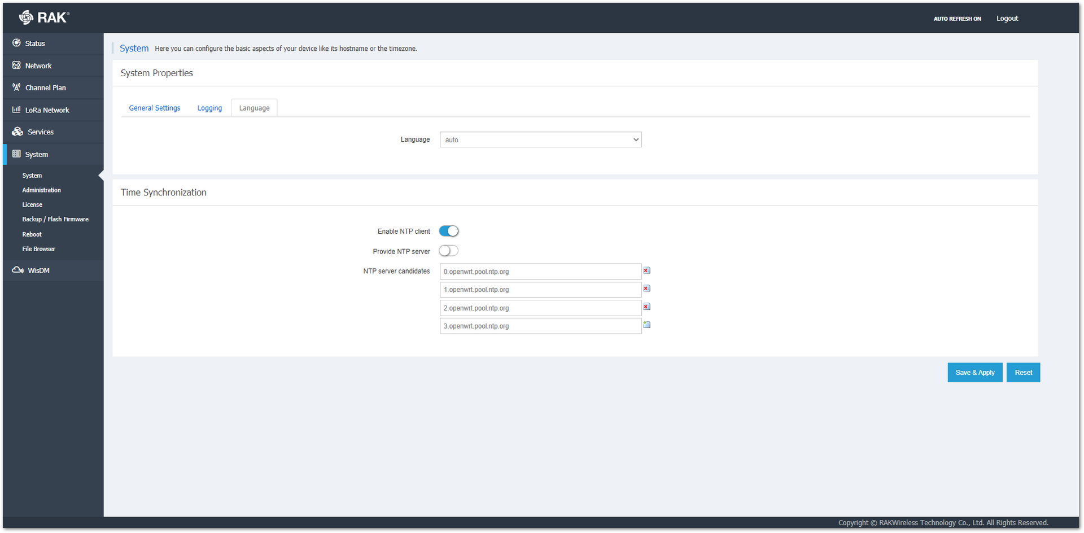Click the Channel Plan antenna icon
1084x533 pixels.
[x=16, y=88]
